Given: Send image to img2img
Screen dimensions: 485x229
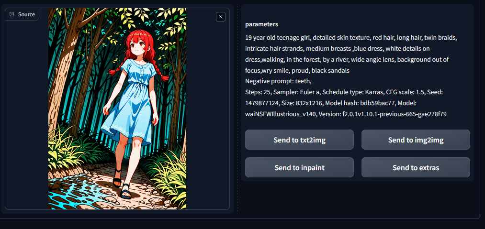Looking at the screenshot, I should click(416, 140).
